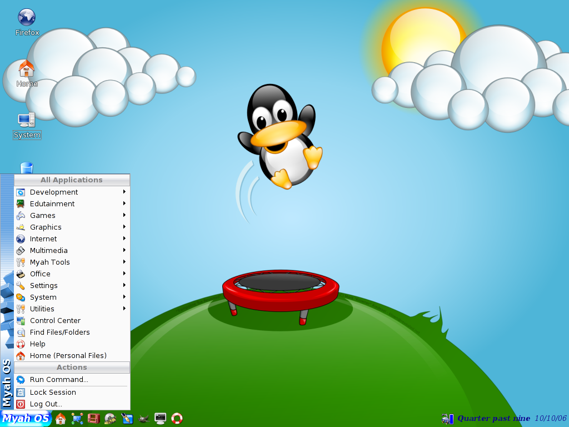The image size is (569, 427).
Task: Launch the fountain pen editor icon
Action: pos(127,418)
